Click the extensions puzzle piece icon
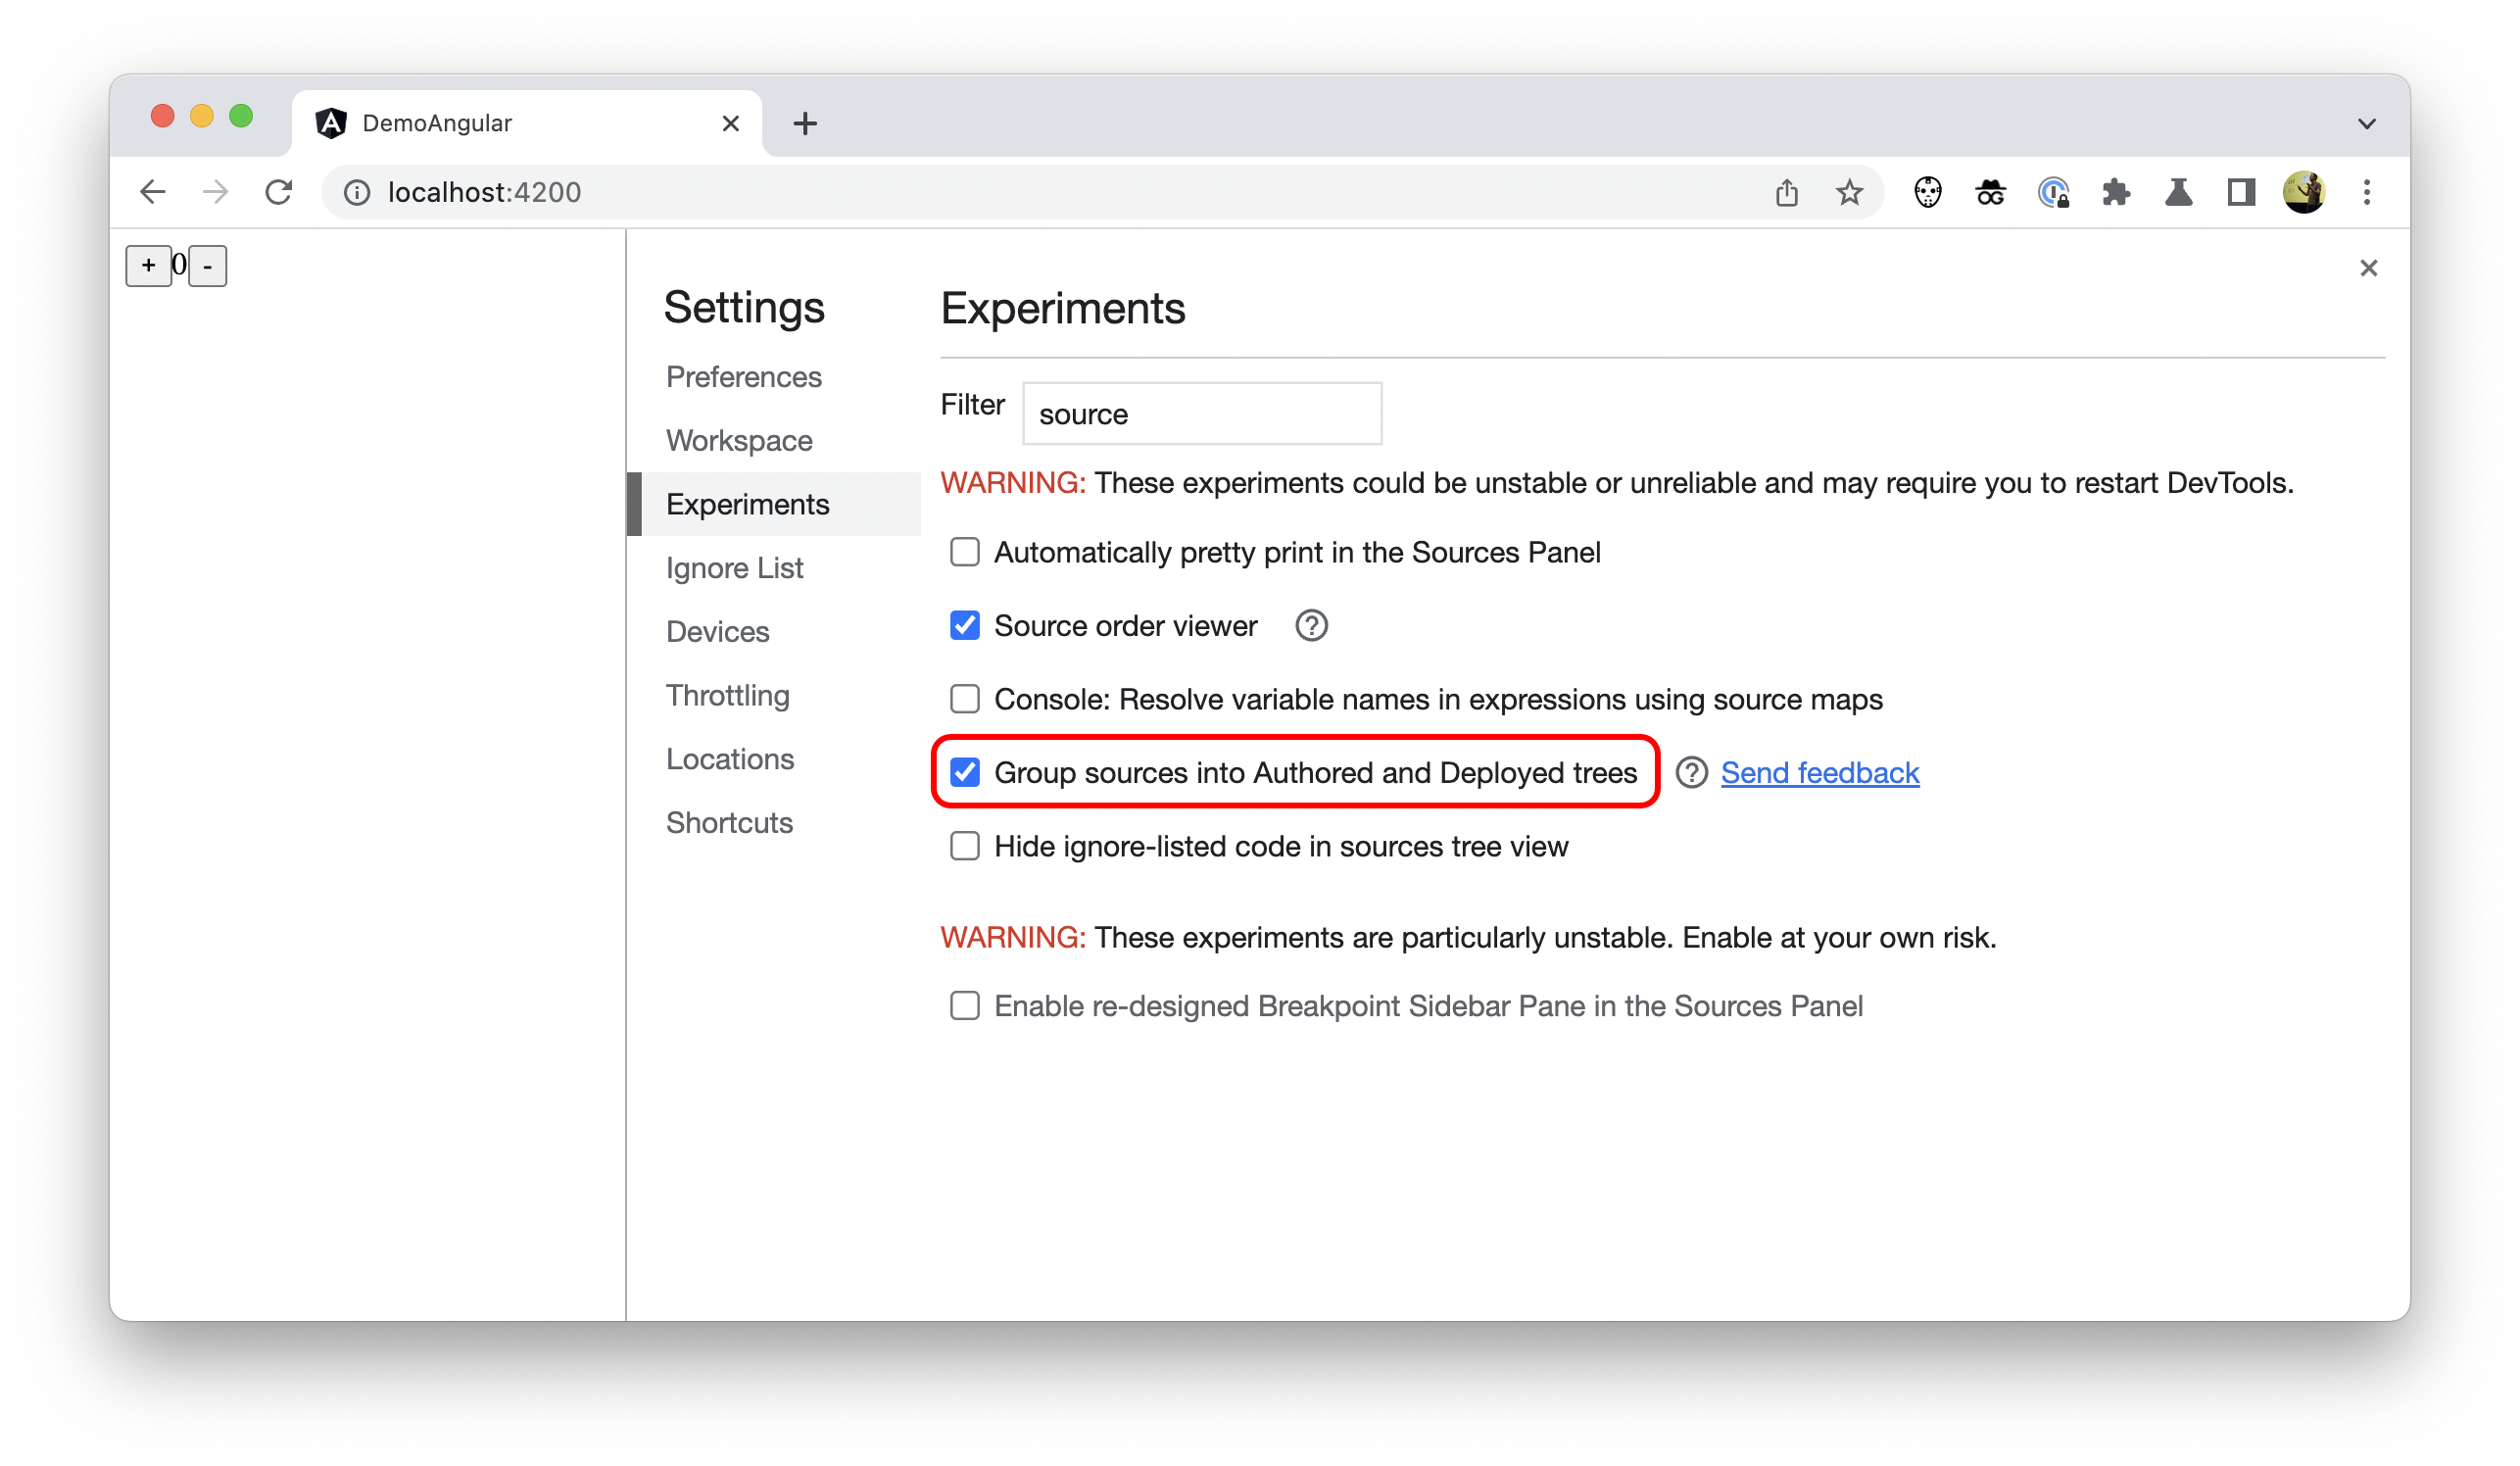Image resolution: width=2520 pixels, height=1466 pixels. 2117,192
